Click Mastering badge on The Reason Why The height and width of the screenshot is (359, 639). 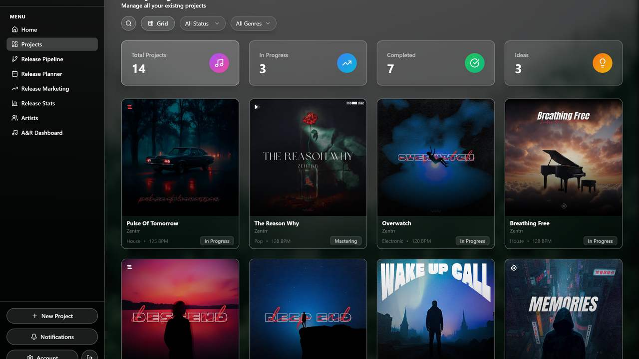(346, 241)
